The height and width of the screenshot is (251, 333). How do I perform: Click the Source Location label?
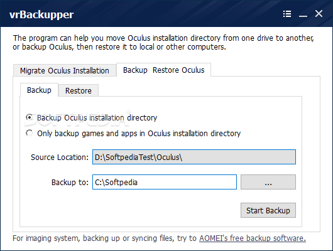tap(60, 158)
